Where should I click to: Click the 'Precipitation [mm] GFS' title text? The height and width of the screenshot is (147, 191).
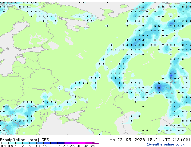24,140
